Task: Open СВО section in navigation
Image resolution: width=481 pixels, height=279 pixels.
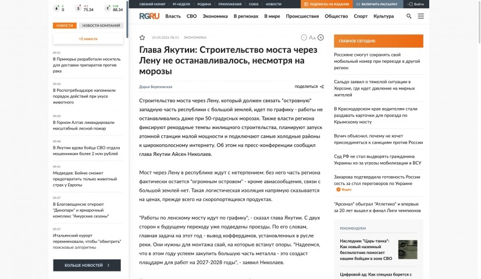Action: pos(191,16)
